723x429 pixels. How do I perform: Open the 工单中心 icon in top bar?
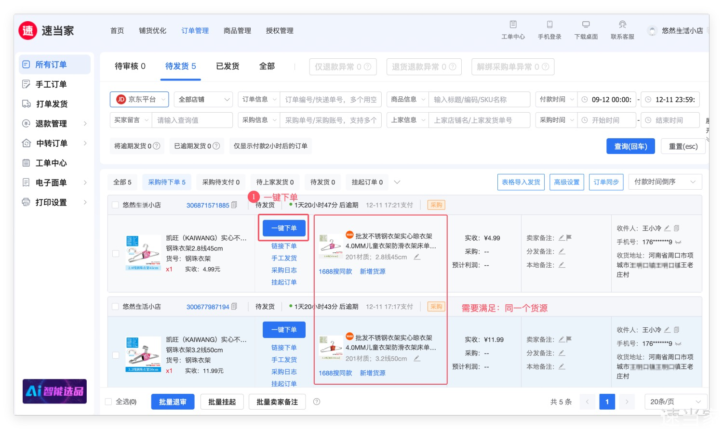pos(513,25)
